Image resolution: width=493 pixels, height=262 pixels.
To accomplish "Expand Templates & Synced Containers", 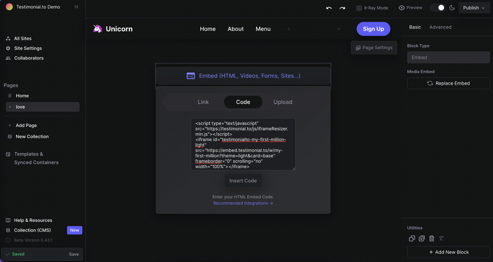I will 36,158.
